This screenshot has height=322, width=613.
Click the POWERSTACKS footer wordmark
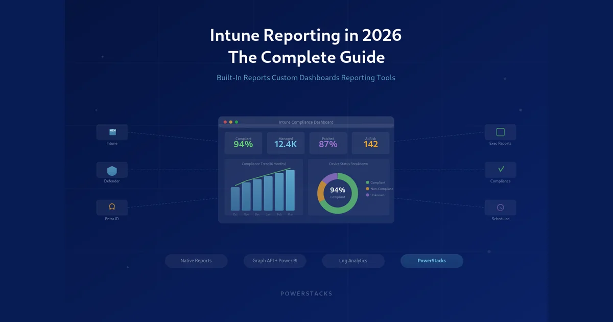(306, 293)
